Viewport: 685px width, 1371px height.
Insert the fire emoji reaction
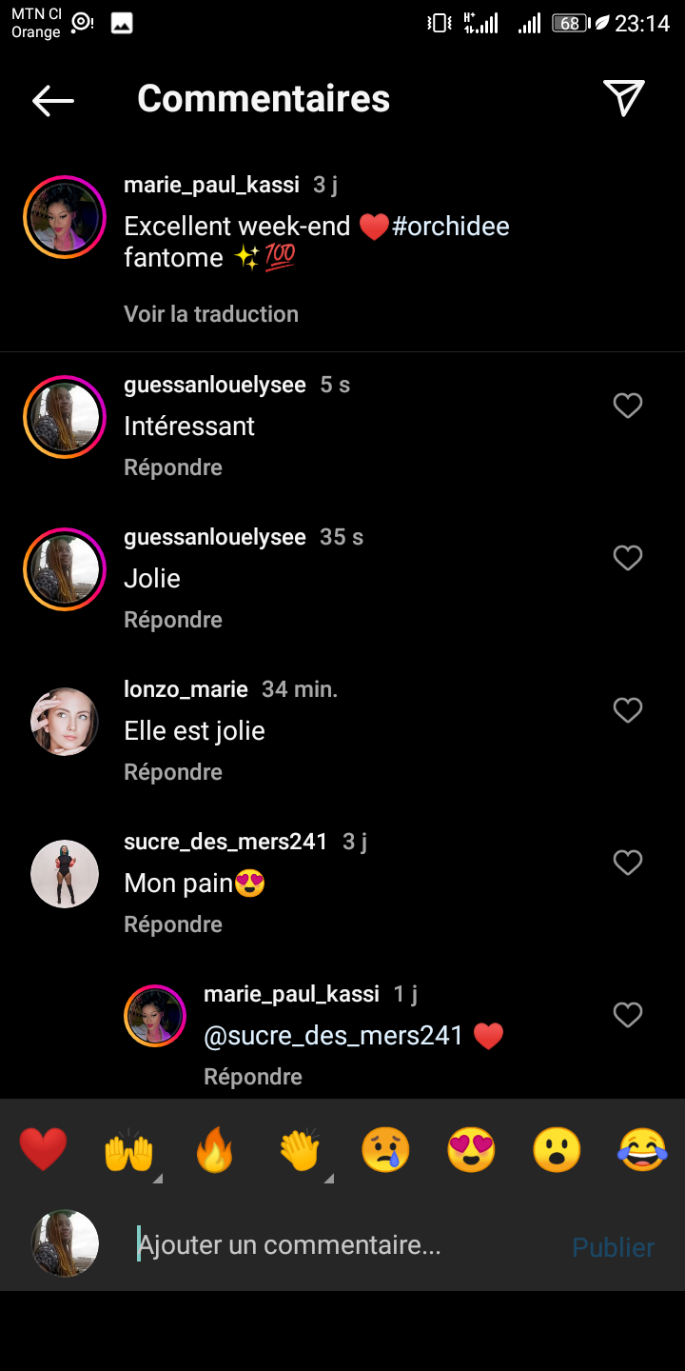coord(214,1149)
